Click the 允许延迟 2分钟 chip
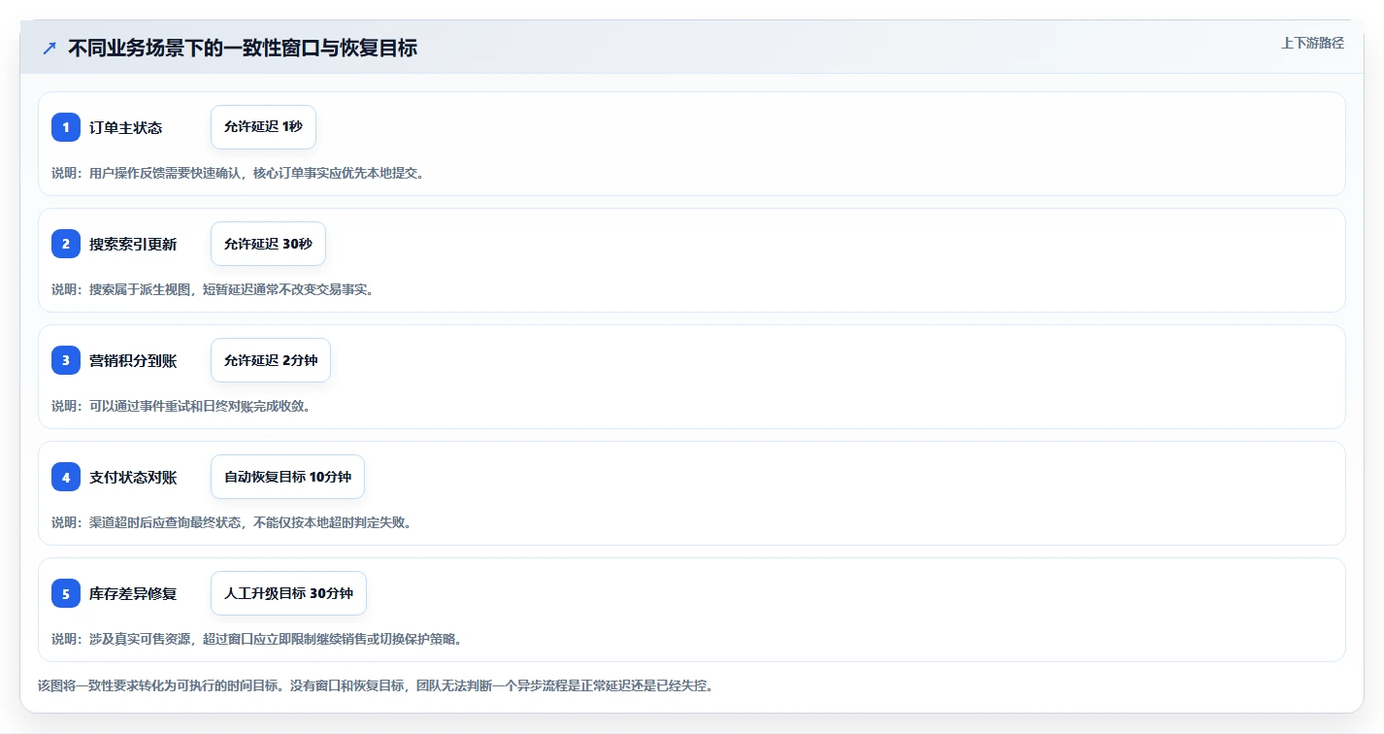Image resolution: width=1384 pixels, height=734 pixels. coord(271,360)
